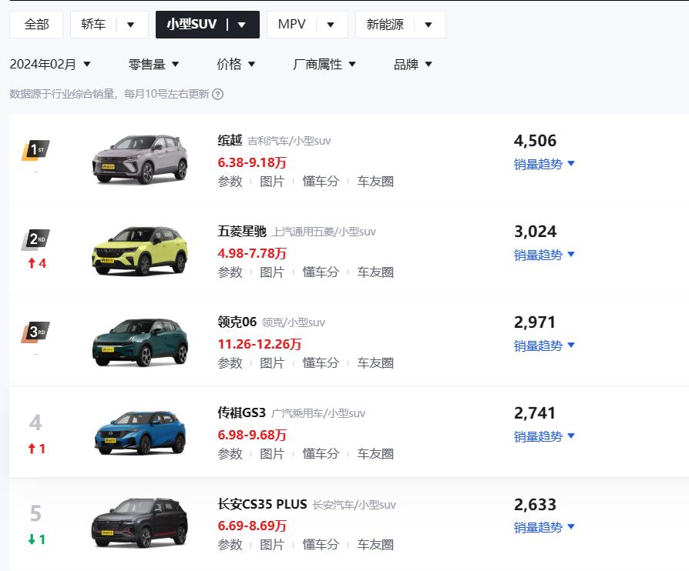Click the 3rd place rank badge

[35, 332]
